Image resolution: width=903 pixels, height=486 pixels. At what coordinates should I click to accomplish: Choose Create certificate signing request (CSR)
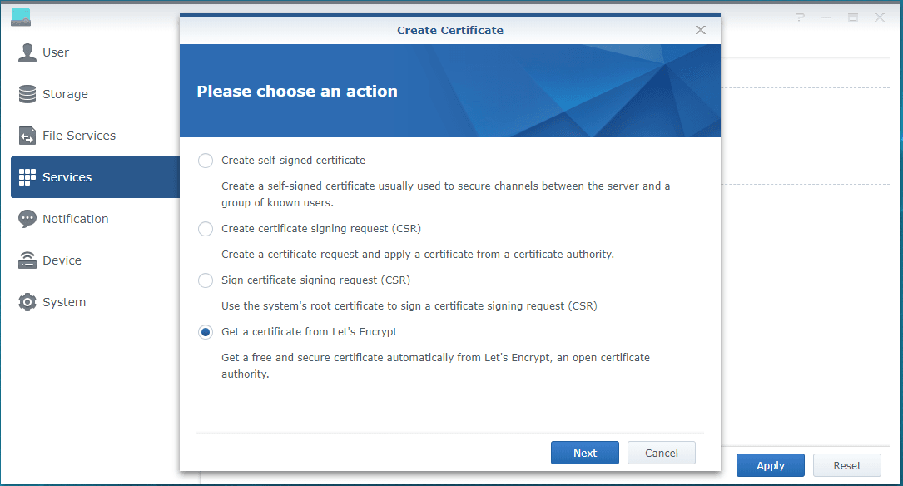pos(206,229)
